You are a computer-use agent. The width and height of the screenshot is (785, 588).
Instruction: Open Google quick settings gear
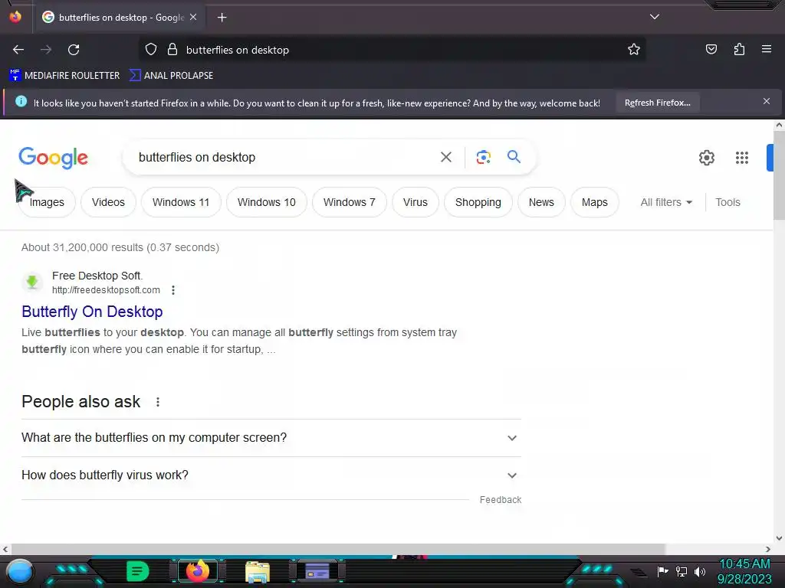pos(706,158)
